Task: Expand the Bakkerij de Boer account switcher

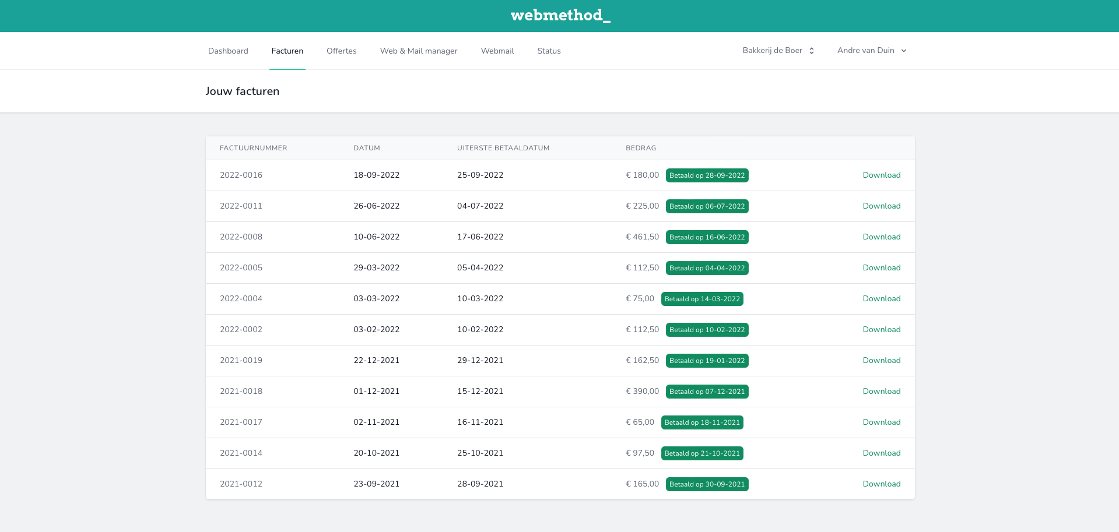Action: click(777, 51)
